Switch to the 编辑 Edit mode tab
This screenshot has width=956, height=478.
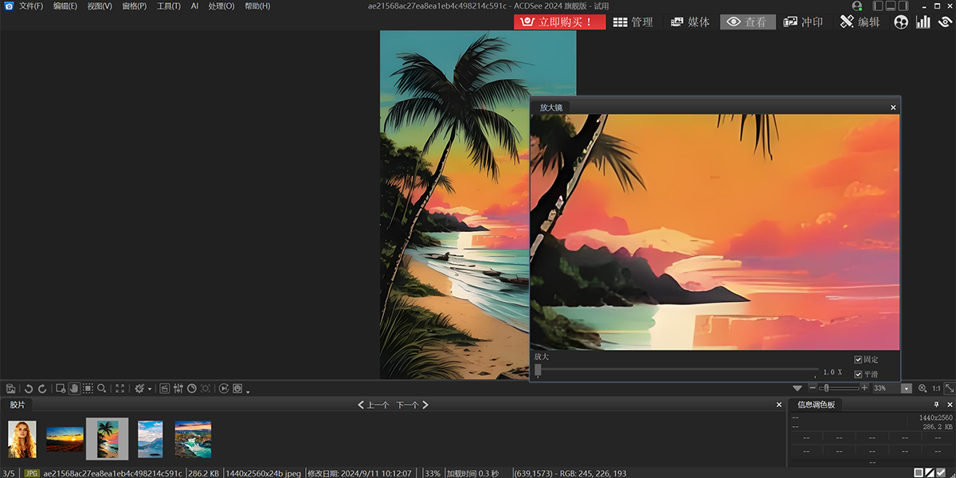click(860, 22)
